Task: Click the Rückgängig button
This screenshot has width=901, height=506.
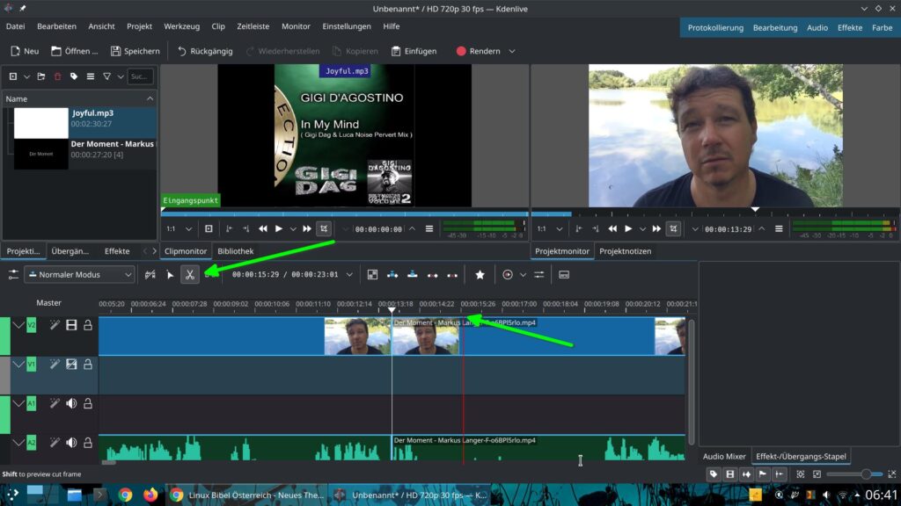Action: coord(205,51)
